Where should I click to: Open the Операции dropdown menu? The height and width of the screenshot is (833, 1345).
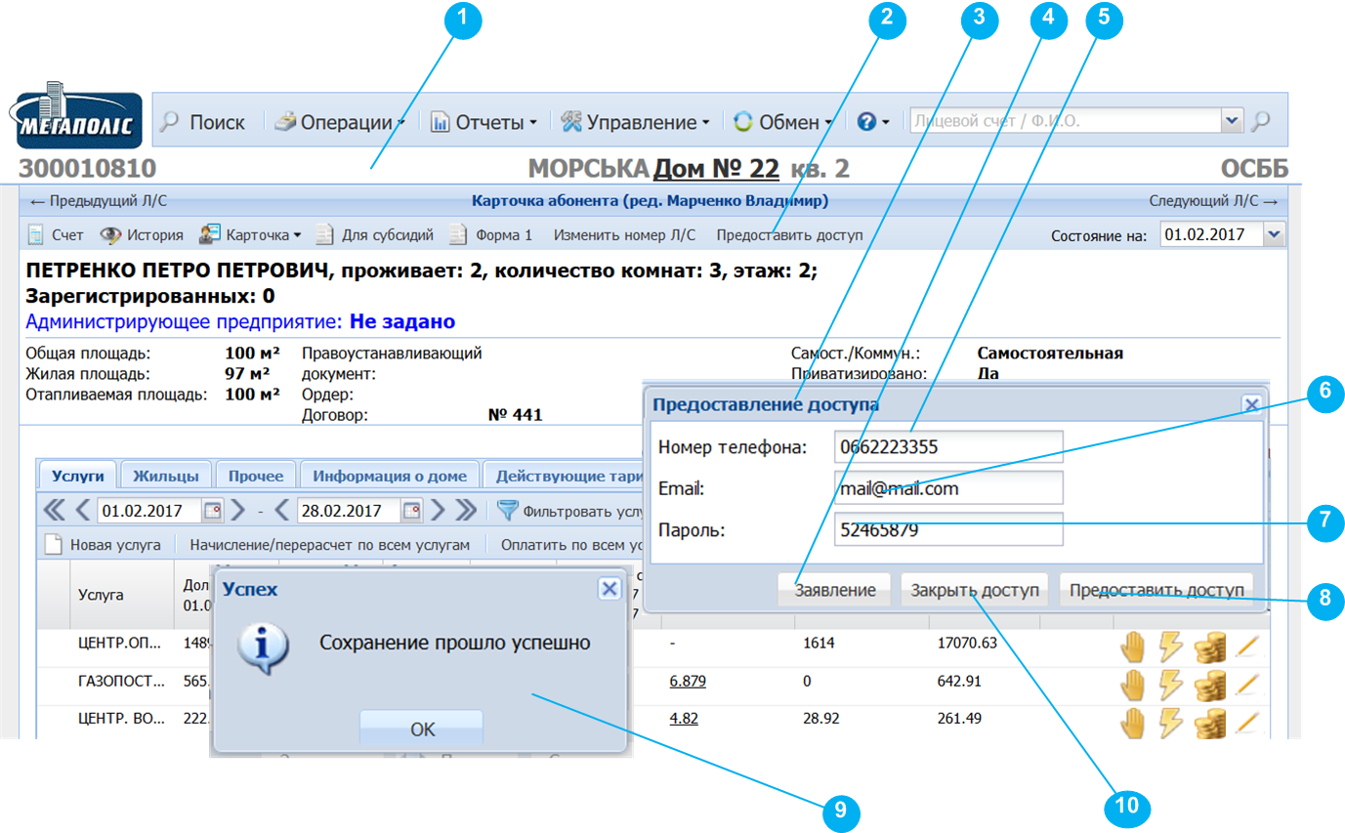click(340, 122)
